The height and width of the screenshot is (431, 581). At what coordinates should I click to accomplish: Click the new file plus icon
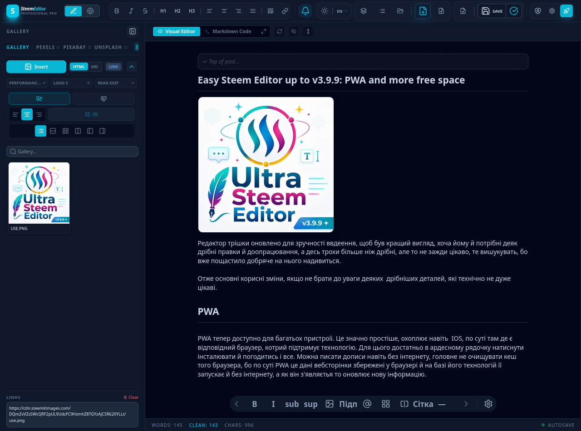pyautogui.click(x=463, y=11)
